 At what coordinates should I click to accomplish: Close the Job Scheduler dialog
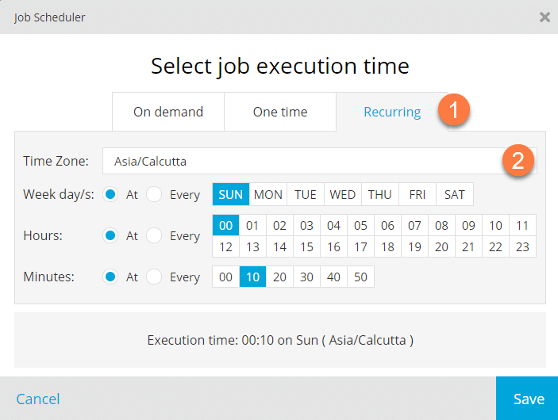(x=545, y=17)
